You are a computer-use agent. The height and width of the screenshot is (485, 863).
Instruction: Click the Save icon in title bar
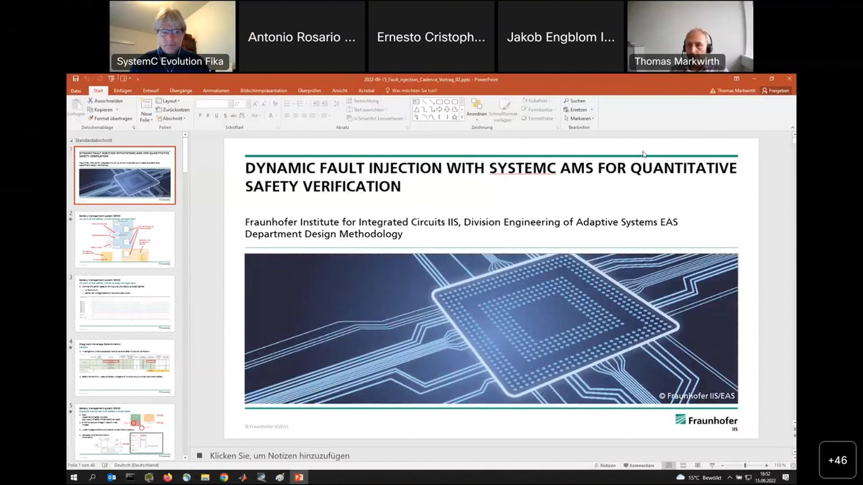pyautogui.click(x=76, y=79)
